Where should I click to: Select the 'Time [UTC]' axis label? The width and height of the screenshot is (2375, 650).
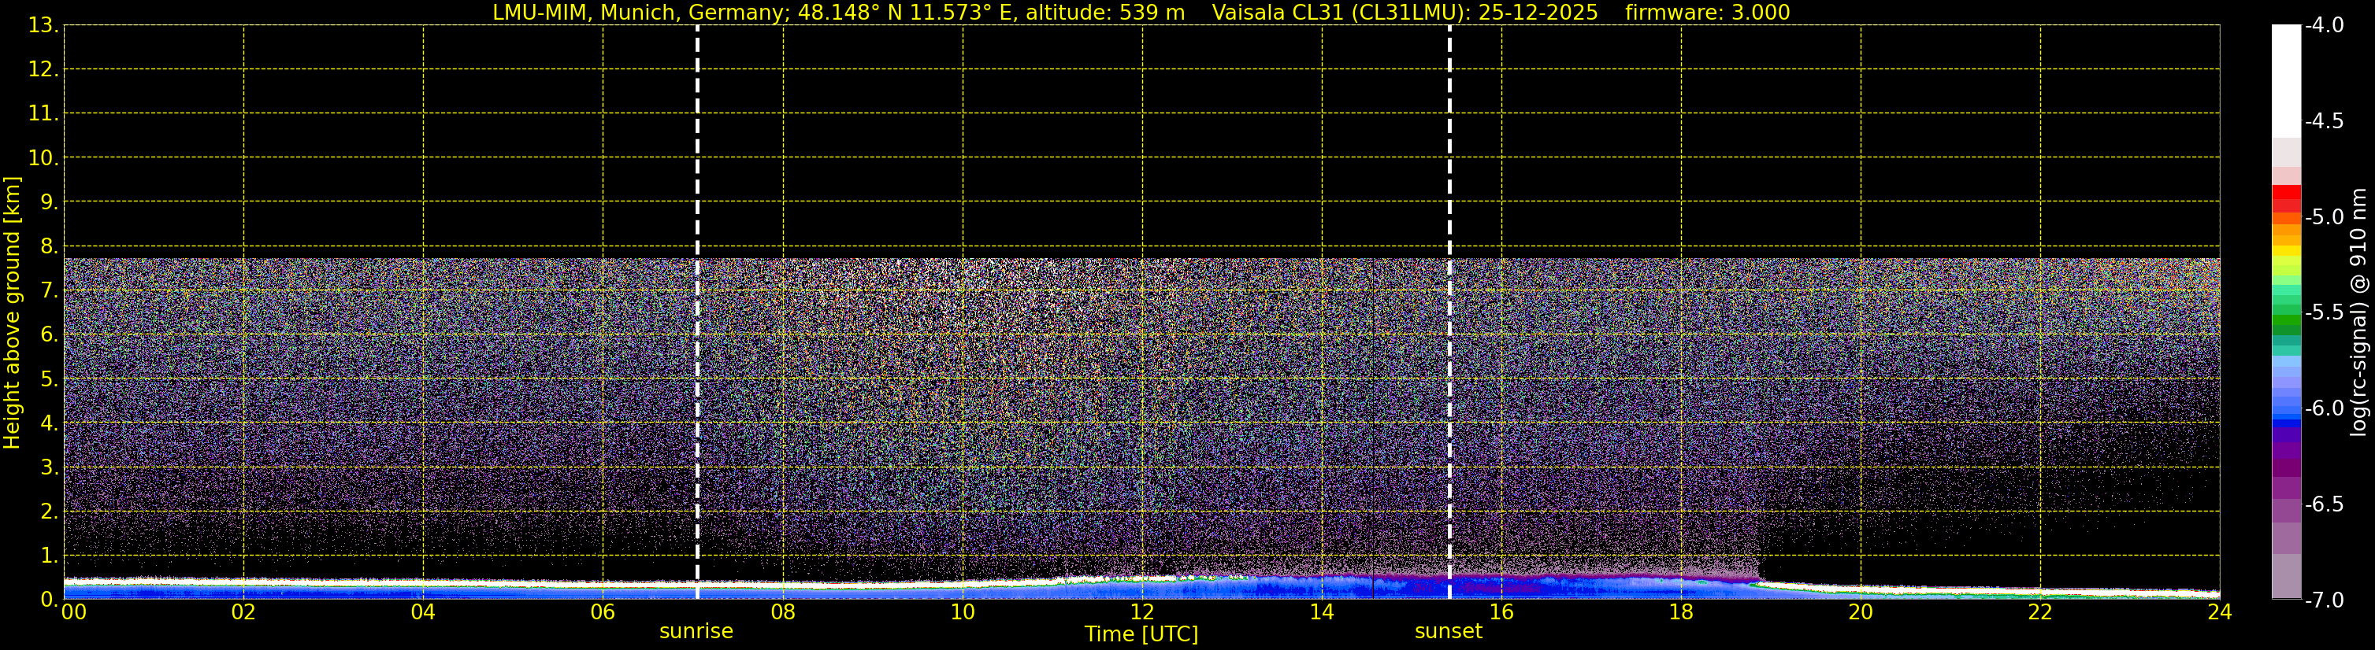1141,634
